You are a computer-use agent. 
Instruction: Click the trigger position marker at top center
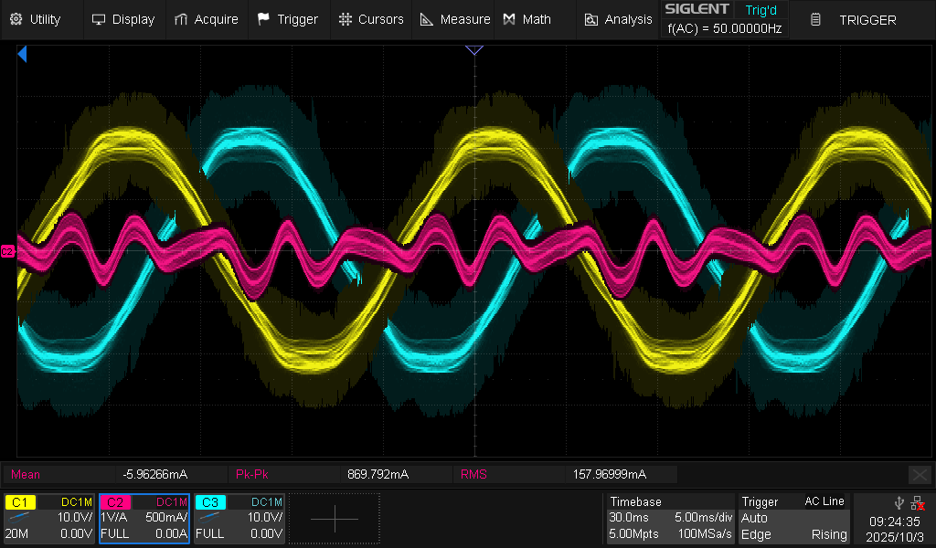473,50
